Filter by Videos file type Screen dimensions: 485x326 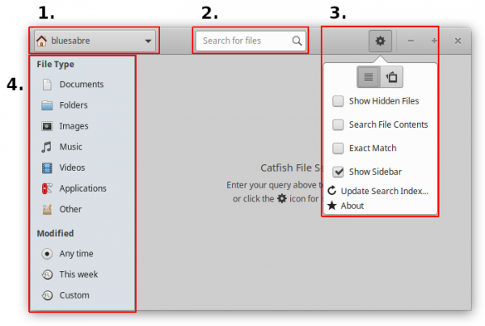click(63, 167)
